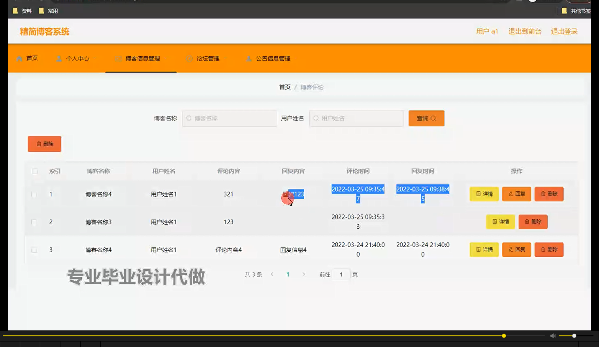Click the person icon beside 公告信息管理
Screen dimensions: 599x347
pyautogui.click(x=249, y=58)
